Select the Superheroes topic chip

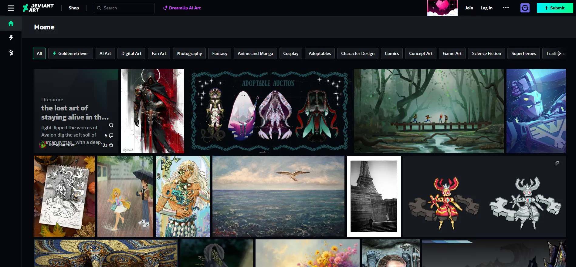click(x=524, y=53)
